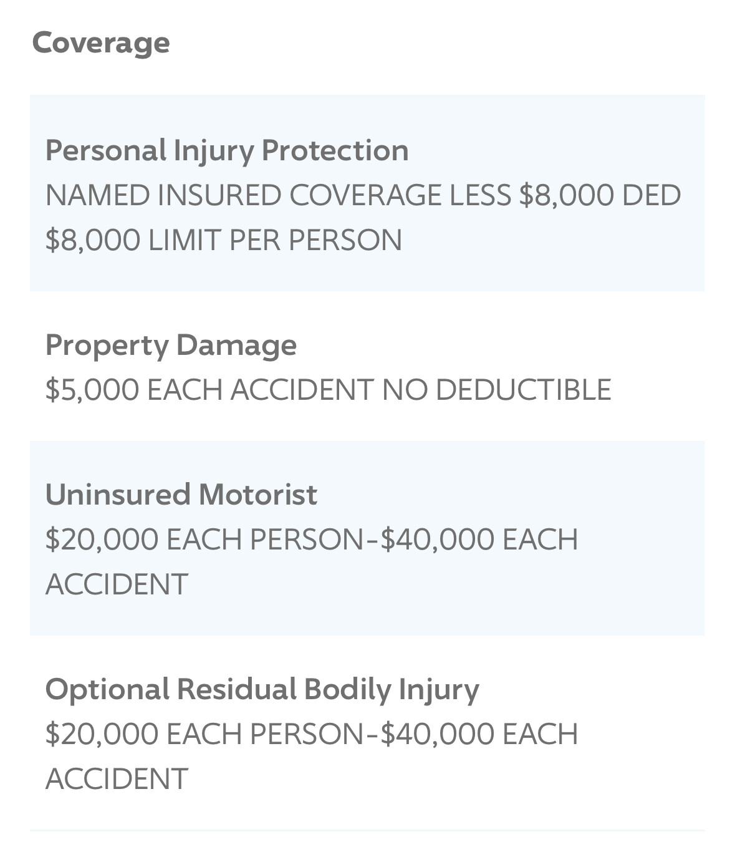
Task: Tap the $8,000 DED deductible amount
Action: 600,195
